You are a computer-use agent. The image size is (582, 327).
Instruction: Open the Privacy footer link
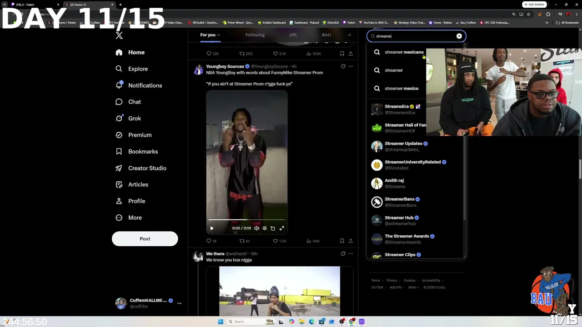pyautogui.click(x=392, y=281)
